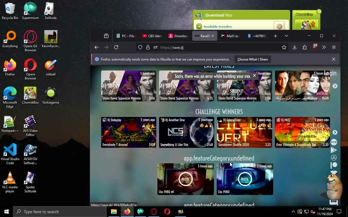The width and height of the screenshot is (348, 217).
Task: Open Notepad++ desktop shortcut
Action: click(x=10, y=124)
